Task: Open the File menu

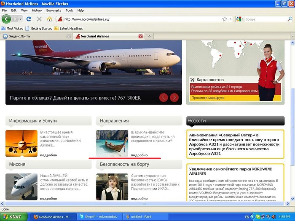Action: (4, 11)
